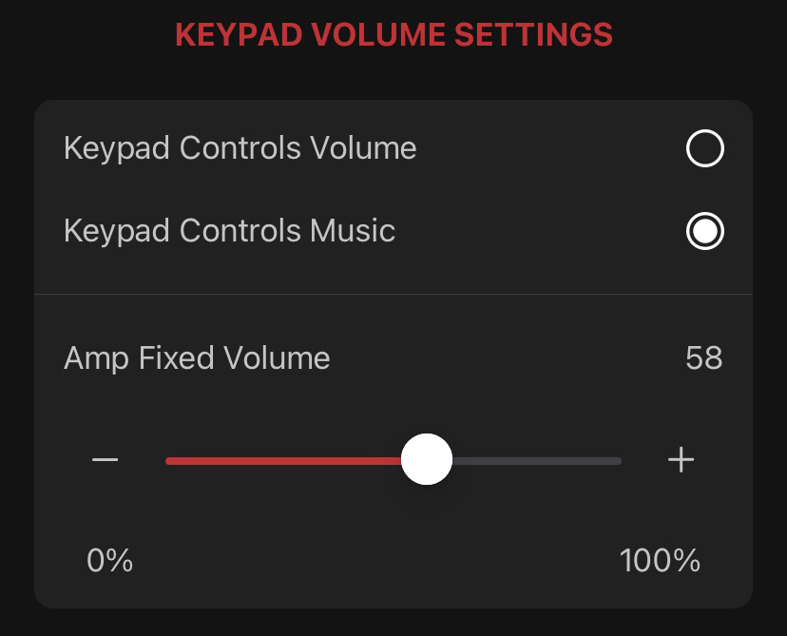Click the 100% label
Screen dimensions: 787x636
click(661, 561)
